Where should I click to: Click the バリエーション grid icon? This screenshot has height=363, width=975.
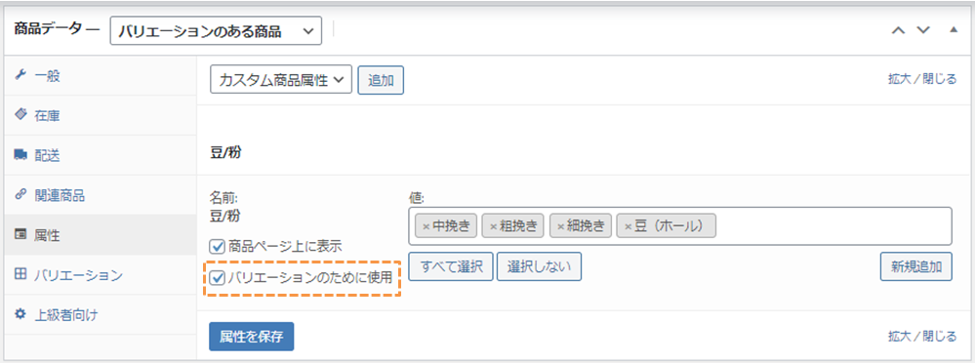click(x=20, y=275)
